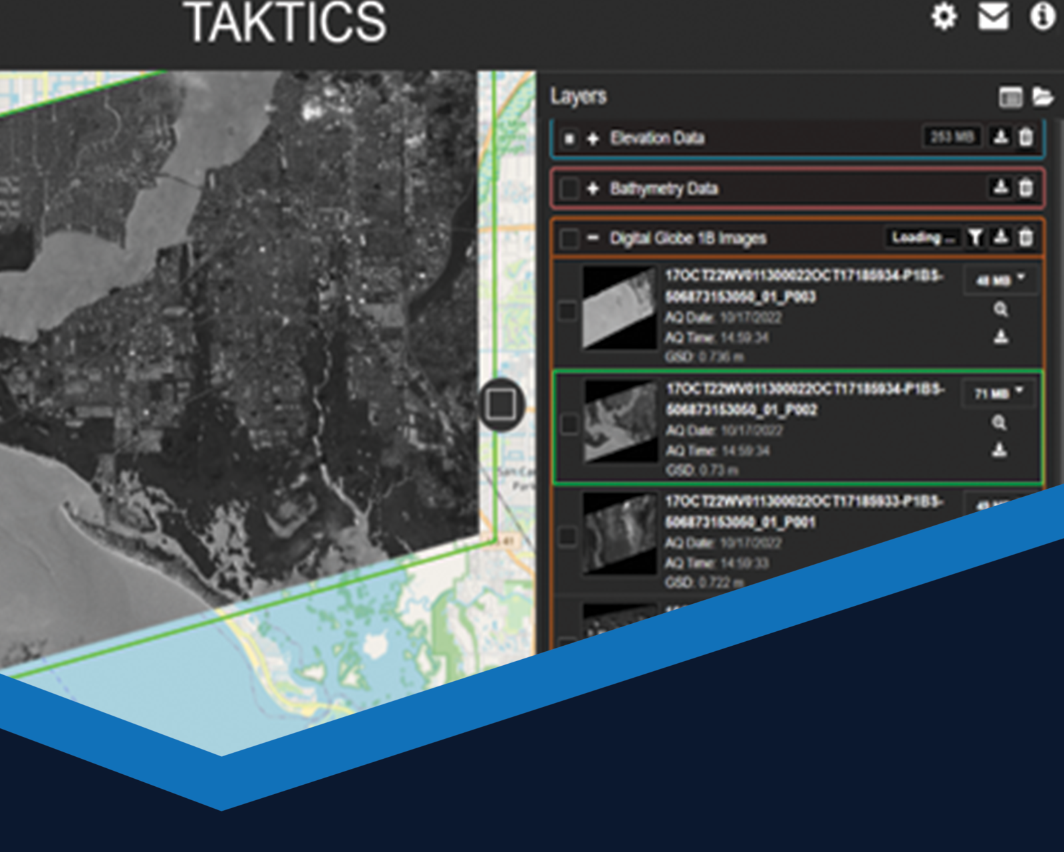1064x852 pixels.
Task: Click the GSD: 0.722 m value
Action: [704, 583]
